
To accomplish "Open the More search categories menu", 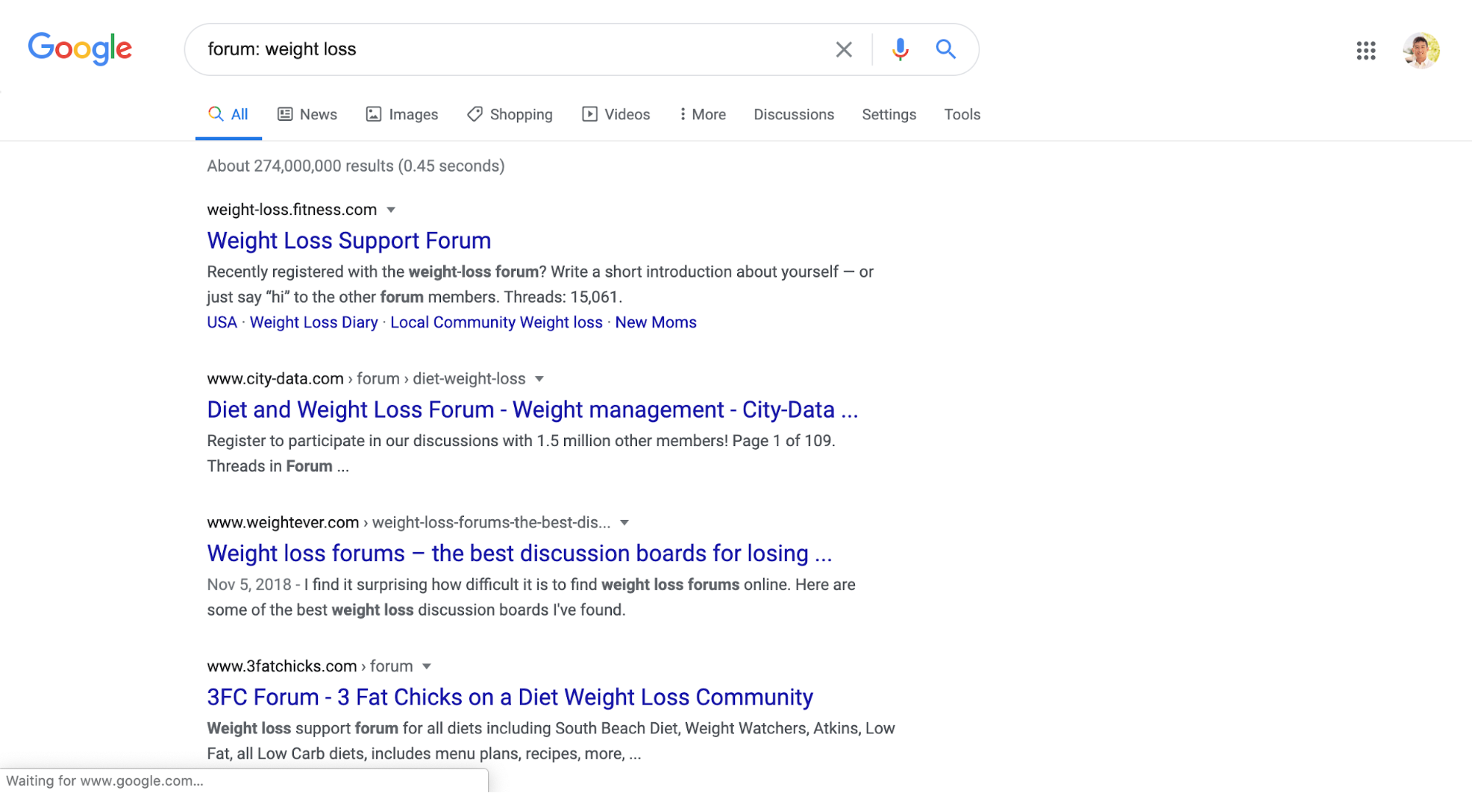I will (702, 115).
